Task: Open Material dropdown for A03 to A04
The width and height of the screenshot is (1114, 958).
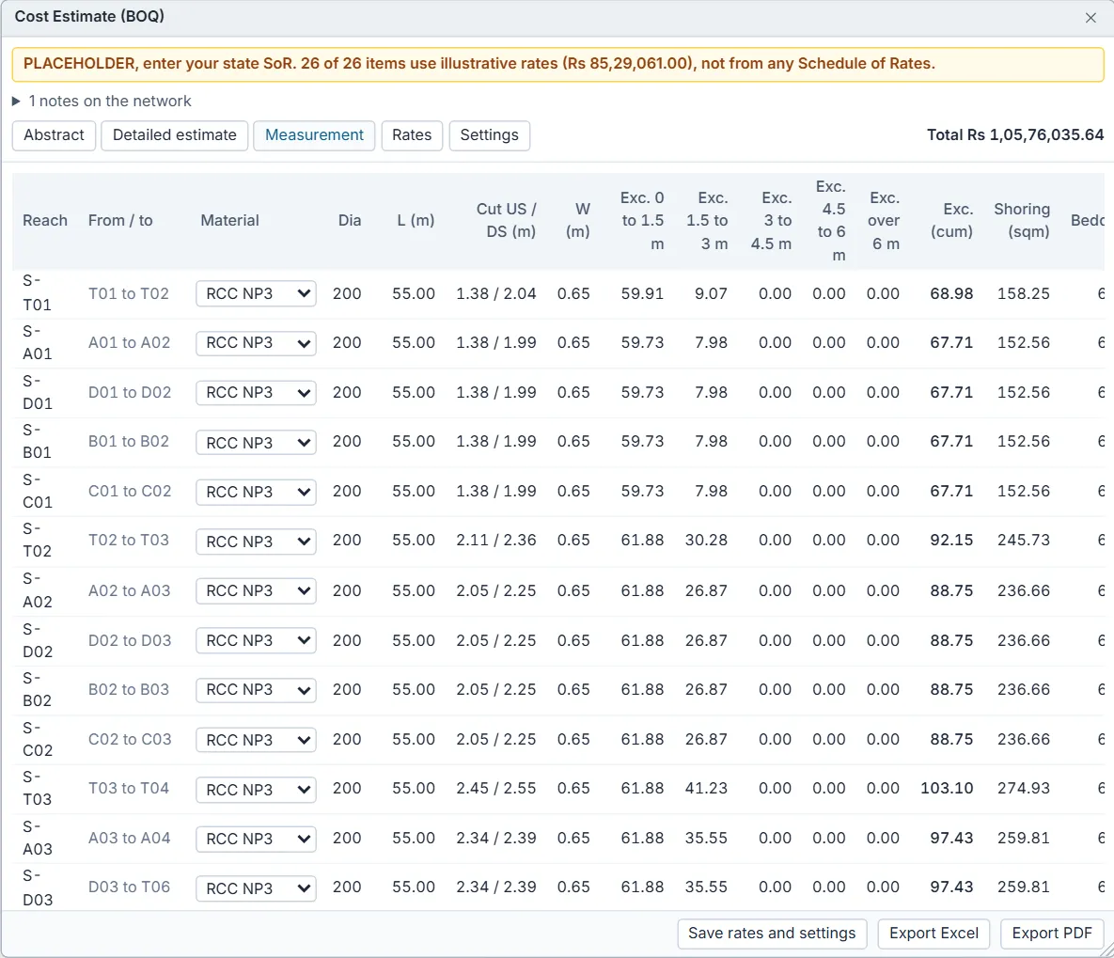Action: pyautogui.click(x=256, y=839)
